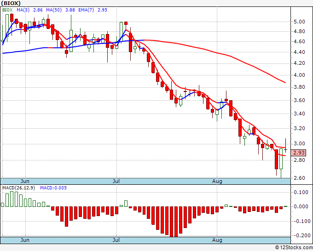Click the (BIOX) chart title
The height and width of the screenshot is (251, 313).
point(11,3)
